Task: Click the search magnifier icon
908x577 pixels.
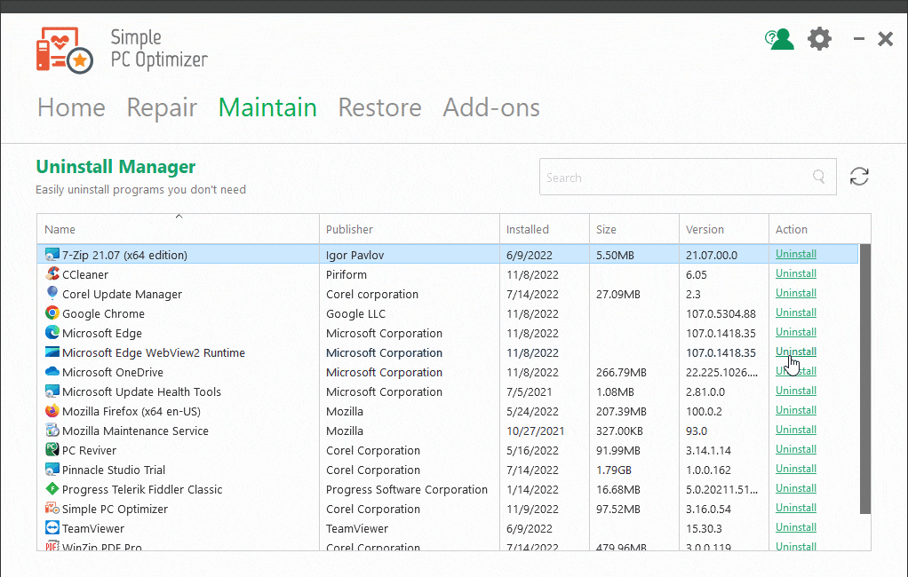Action: 819,177
